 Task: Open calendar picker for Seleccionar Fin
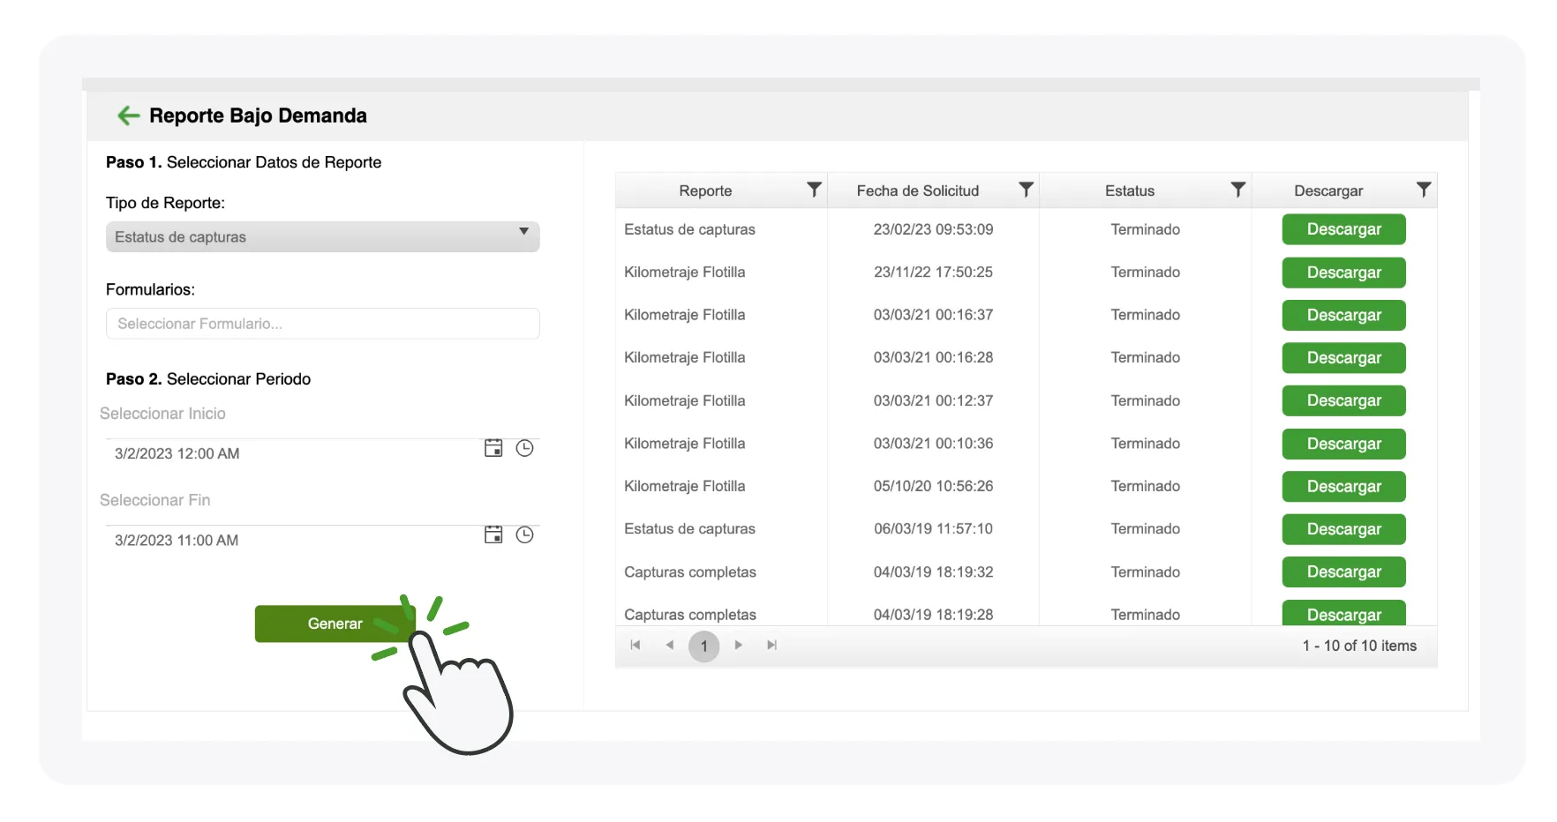coord(493,534)
